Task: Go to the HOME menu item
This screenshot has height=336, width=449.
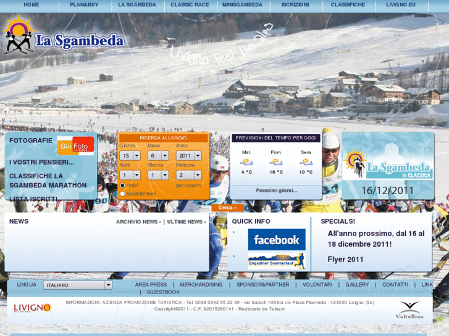Action: point(31,5)
